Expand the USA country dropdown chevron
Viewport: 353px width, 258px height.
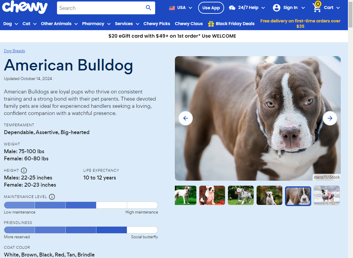(190, 8)
